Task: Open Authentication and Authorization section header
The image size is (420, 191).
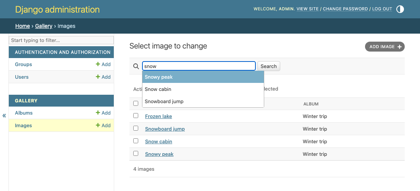Action: click(63, 52)
